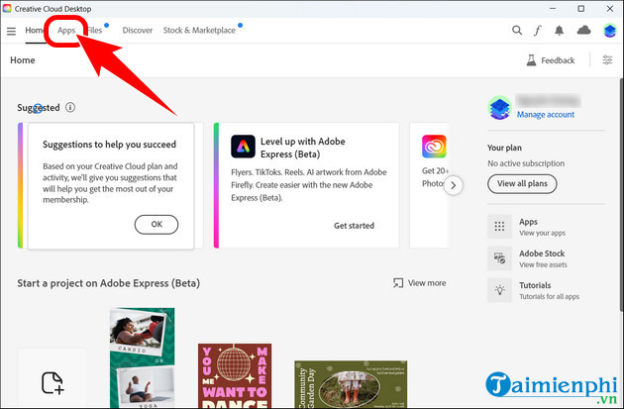Open the Stock & Marketplace tab
The image size is (624, 409).
(x=199, y=31)
